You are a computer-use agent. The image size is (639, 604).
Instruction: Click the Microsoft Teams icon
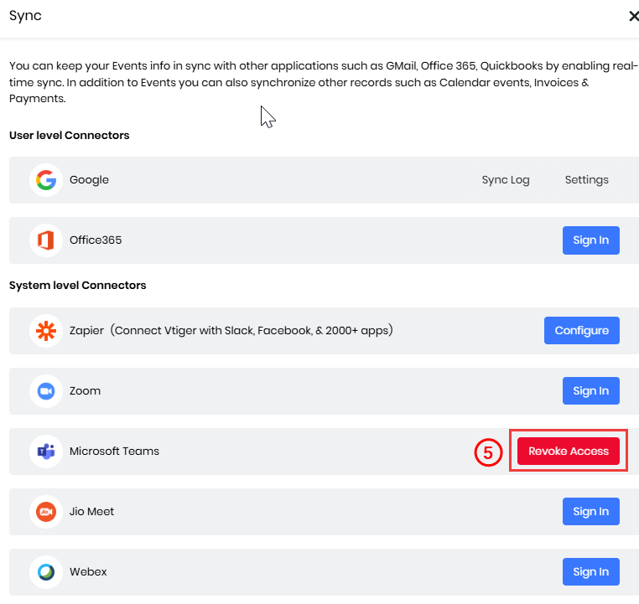tap(46, 452)
